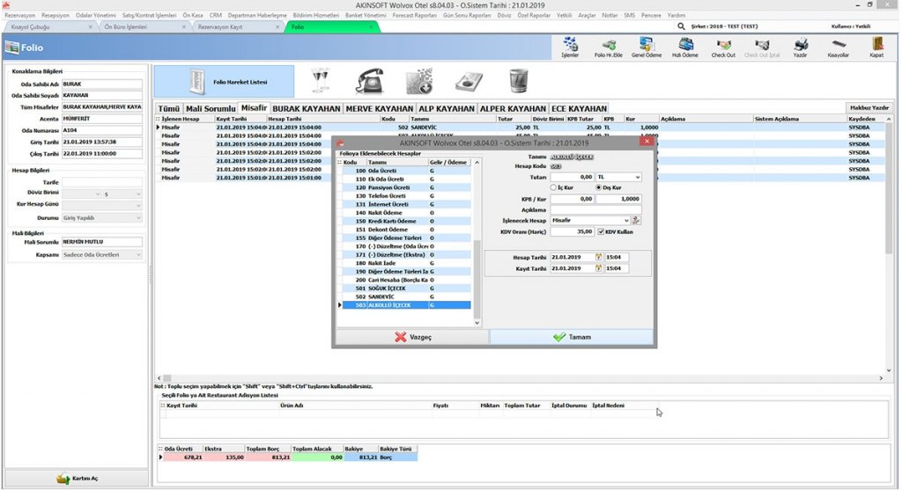The image size is (902, 490).
Task: Select account row 150 Kredi Kartı Ödeme
Action: click(407, 221)
